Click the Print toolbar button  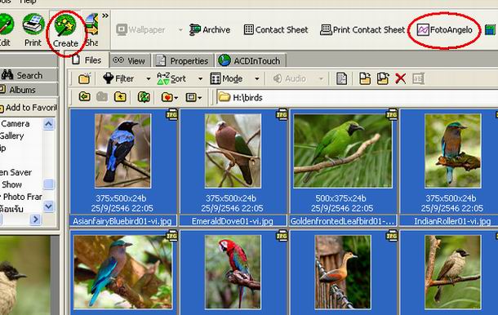click(x=33, y=30)
